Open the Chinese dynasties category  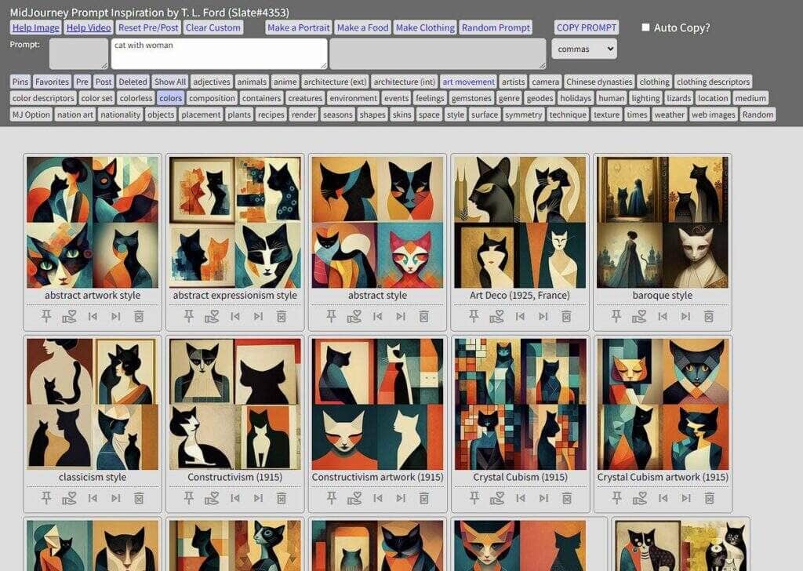click(599, 82)
